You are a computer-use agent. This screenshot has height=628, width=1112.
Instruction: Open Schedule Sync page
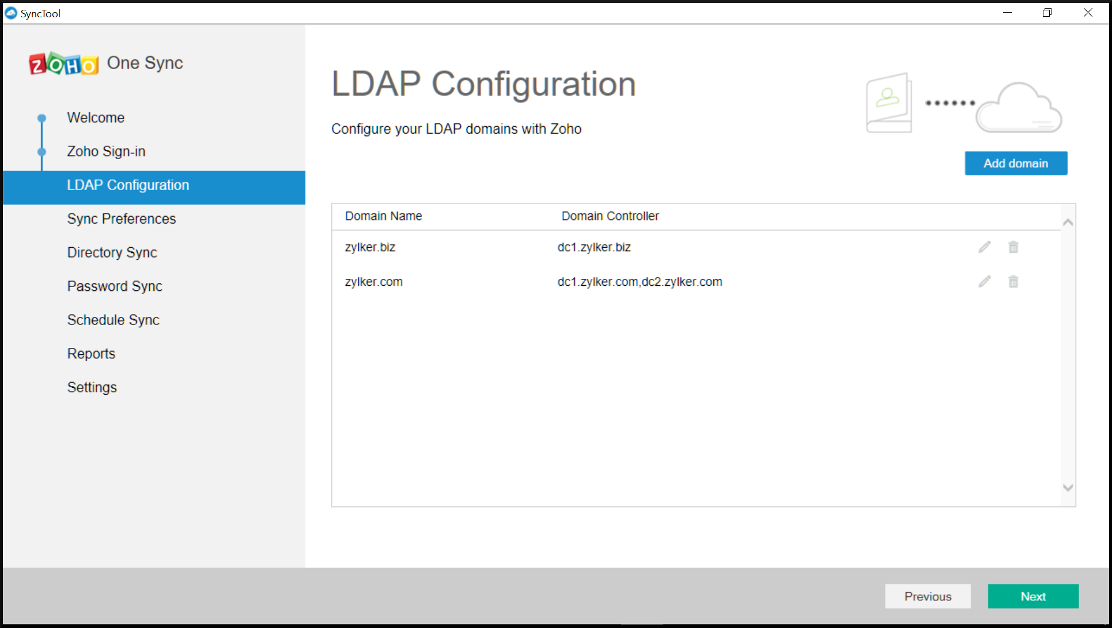pos(113,320)
